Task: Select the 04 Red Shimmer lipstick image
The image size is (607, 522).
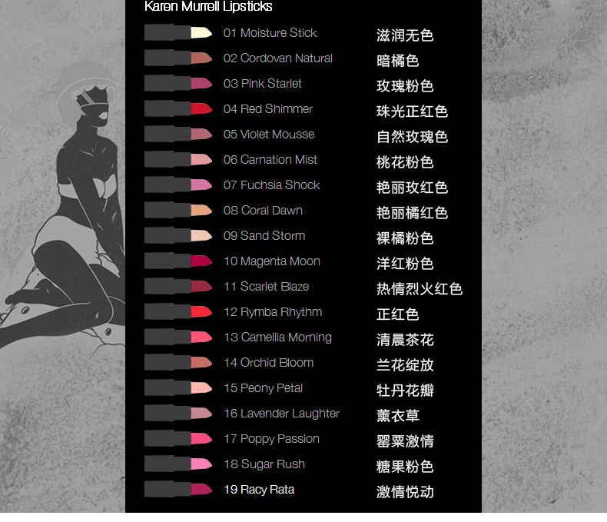Action: coord(178,109)
